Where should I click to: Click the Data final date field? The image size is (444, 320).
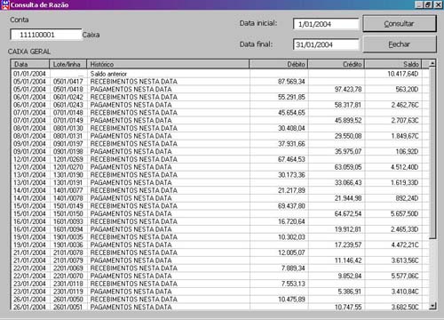326,44
